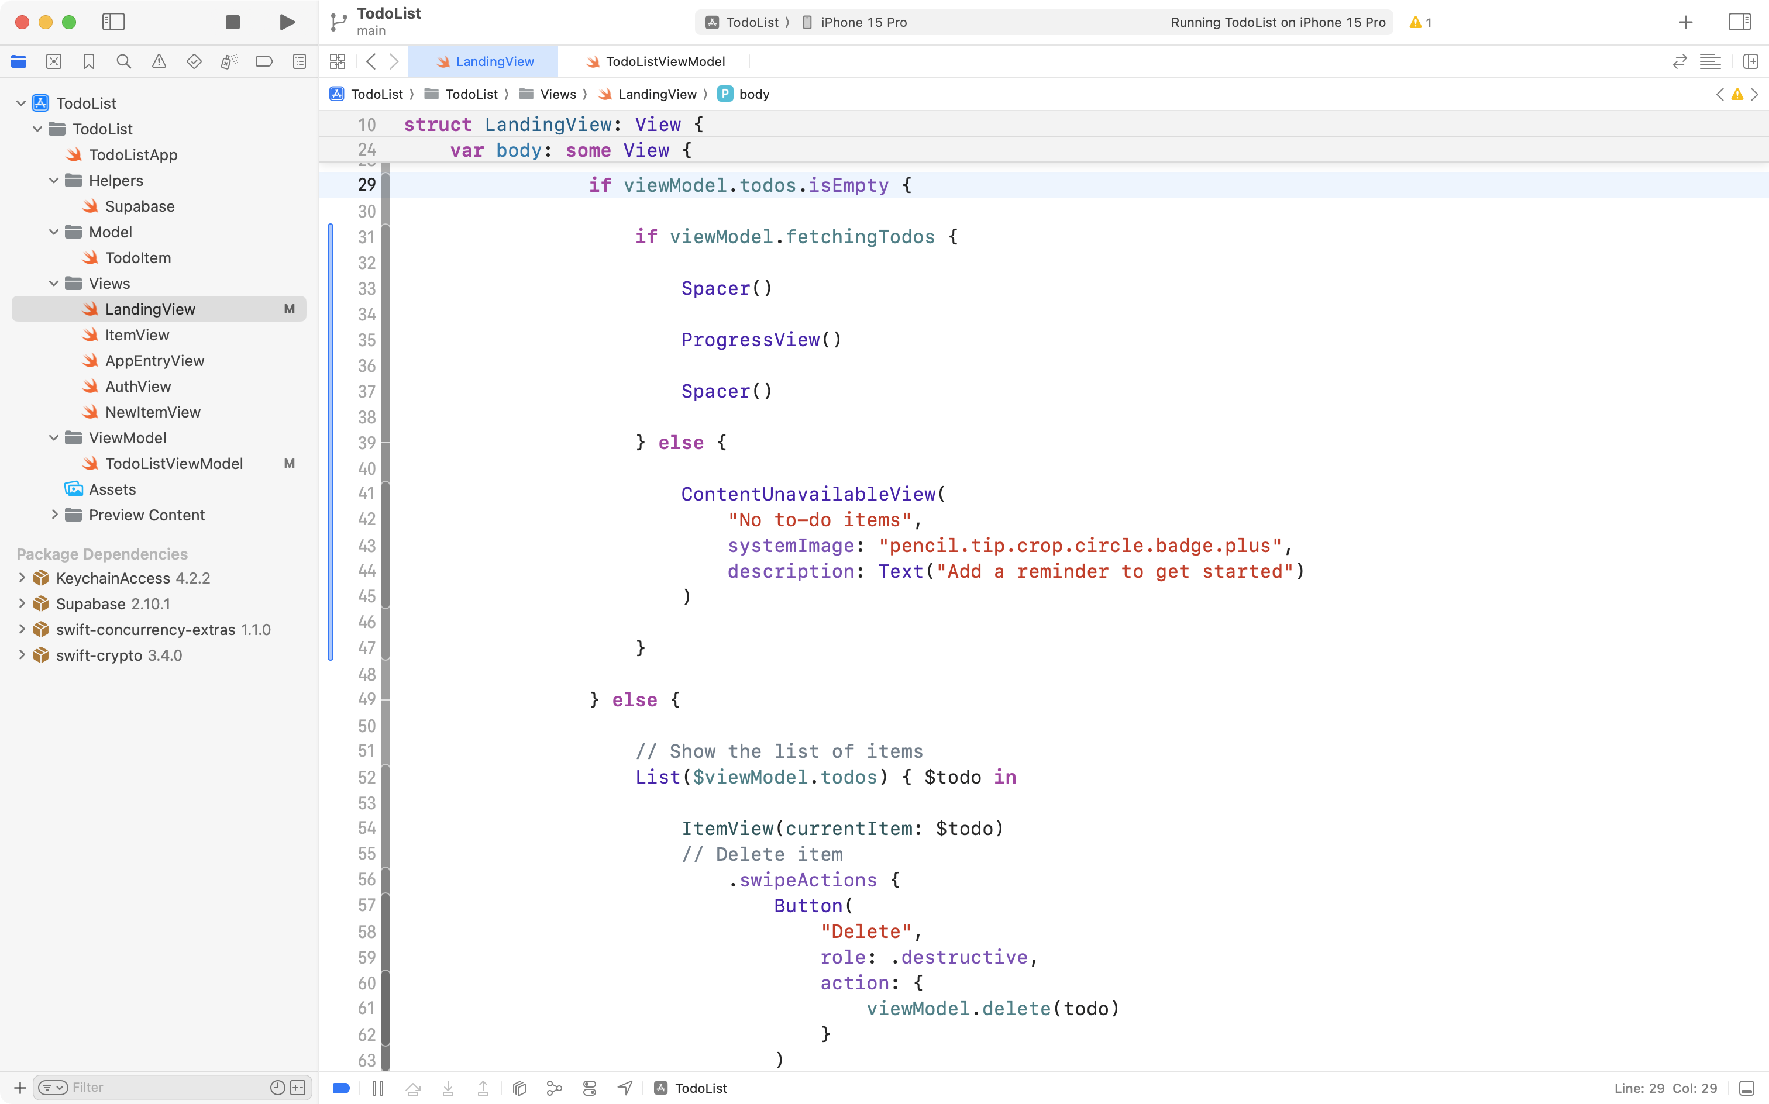Open the Test navigator diamond icon
This screenshot has height=1104, width=1769.
(194, 61)
